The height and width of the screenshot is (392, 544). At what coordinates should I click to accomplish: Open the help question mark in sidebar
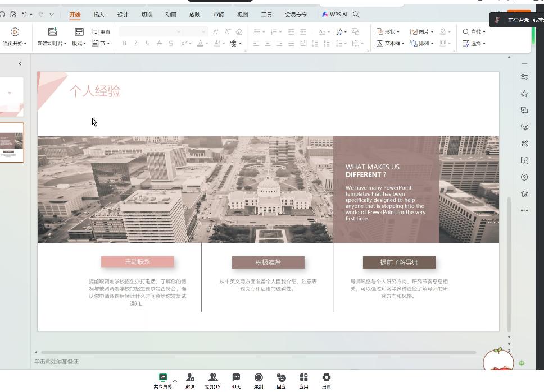tap(524, 177)
